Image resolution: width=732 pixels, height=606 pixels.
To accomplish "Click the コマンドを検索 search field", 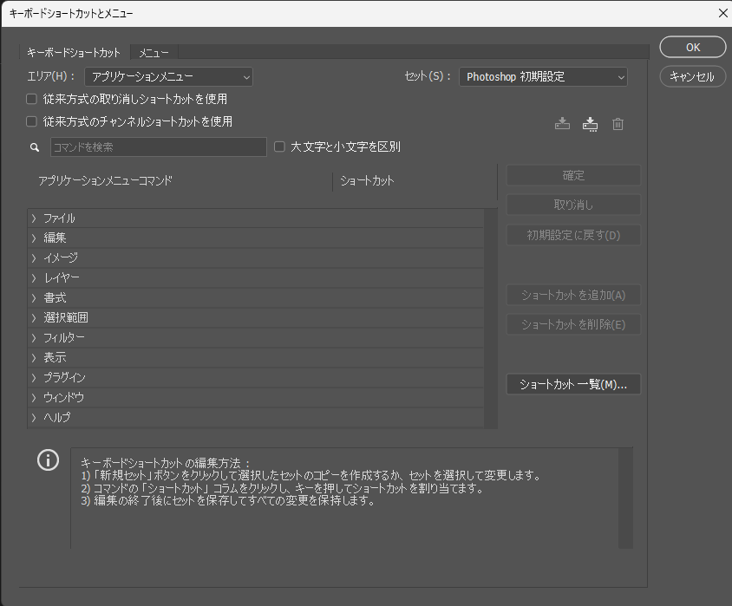I will click(x=158, y=147).
